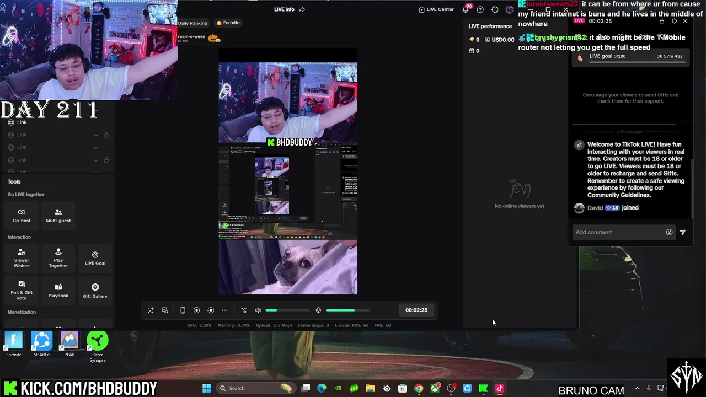The width and height of the screenshot is (706, 397).
Task: Click the Frame drops: 0 stat
Action: pos(313,325)
